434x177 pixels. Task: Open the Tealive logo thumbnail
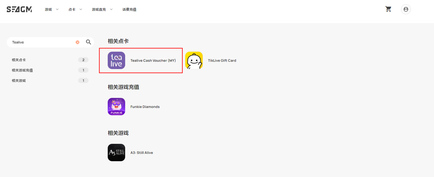(116, 61)
